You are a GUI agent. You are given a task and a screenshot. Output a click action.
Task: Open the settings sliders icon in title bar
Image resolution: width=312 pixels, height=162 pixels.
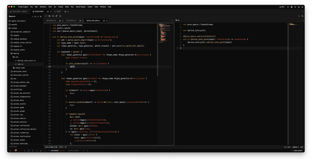[x=295, y=7]
